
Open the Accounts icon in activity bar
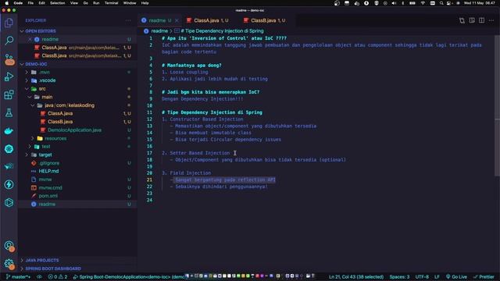pos(9,246)
